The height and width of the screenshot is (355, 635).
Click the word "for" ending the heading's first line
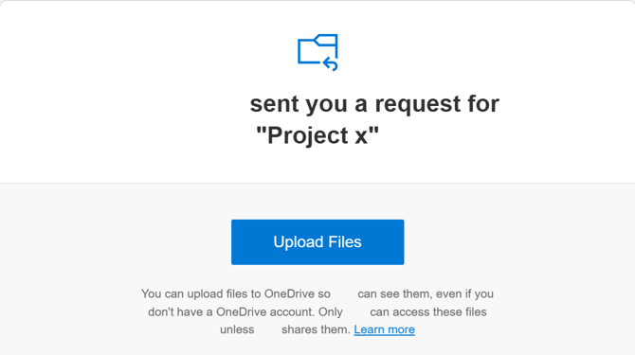click(483, 104)
